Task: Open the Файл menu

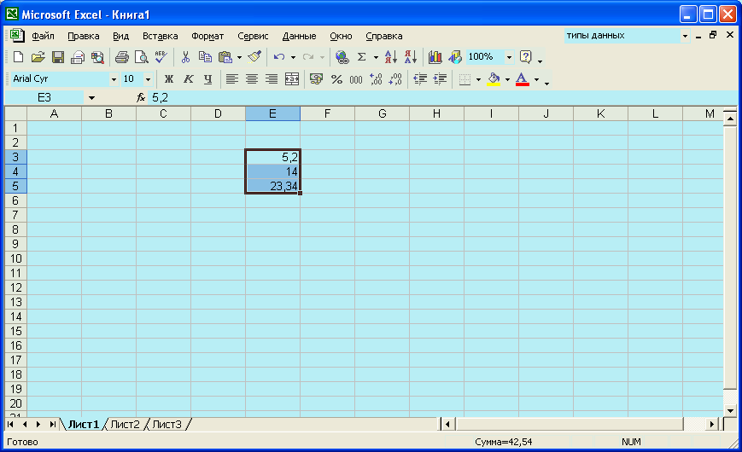Action: [x=43, y=36]
